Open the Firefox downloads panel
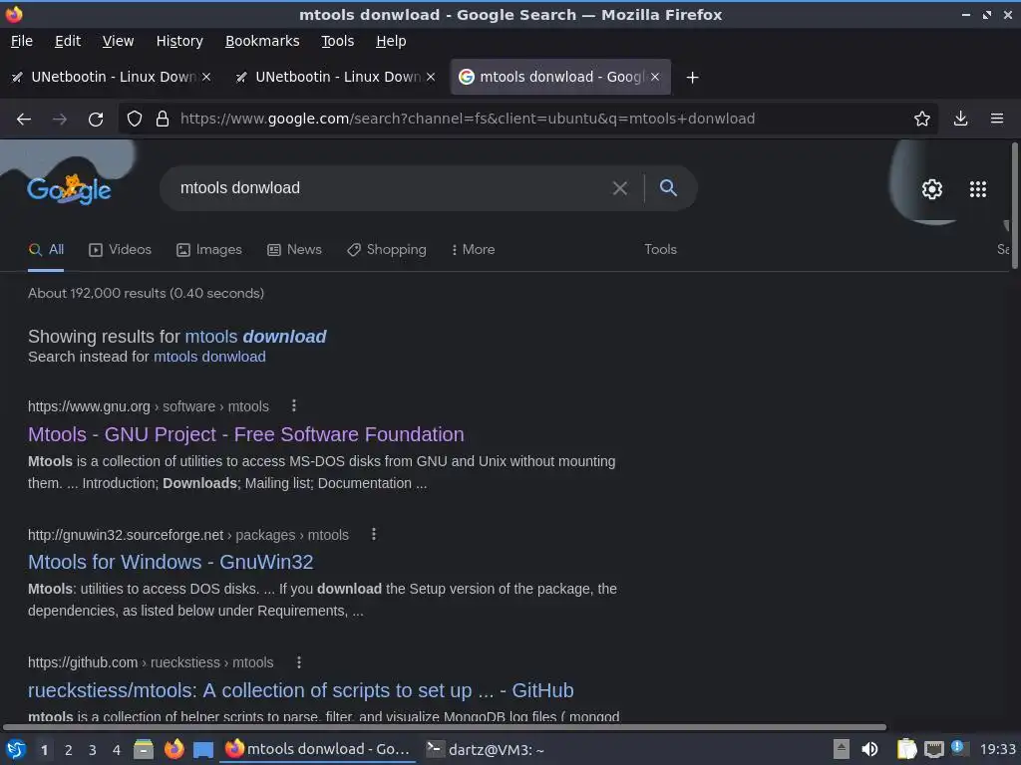Image resolution: width=1021 pixels, height=765 pixels. [x=960, y=119]
